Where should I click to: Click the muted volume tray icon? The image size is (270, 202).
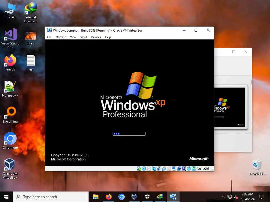click(x=236, y=197)
